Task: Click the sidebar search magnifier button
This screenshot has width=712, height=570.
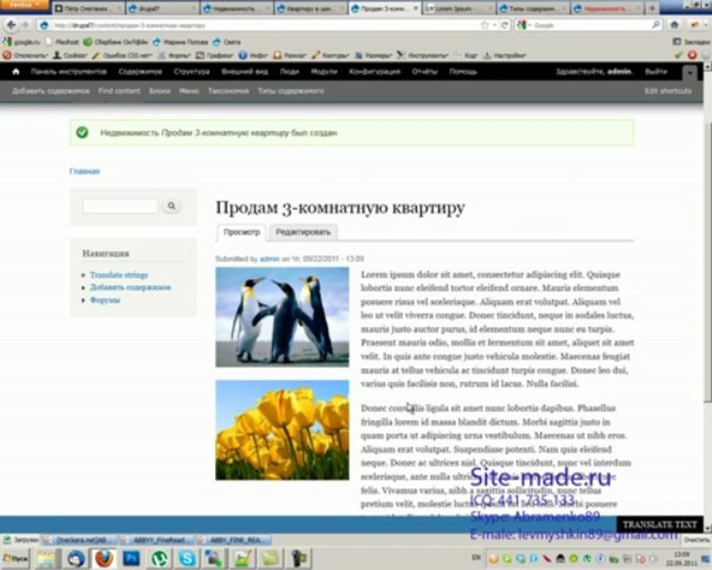Action: click(171, 206)
